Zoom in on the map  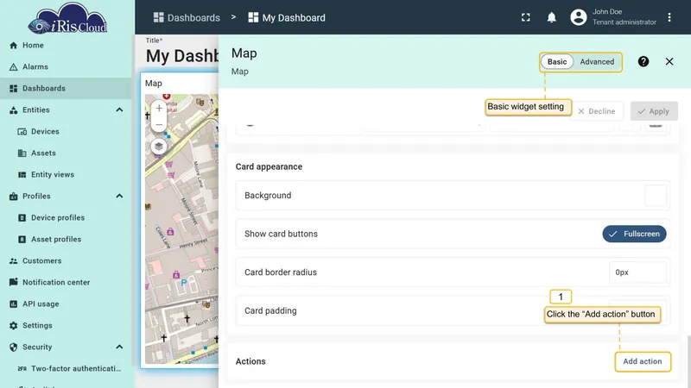click(159, 109)
